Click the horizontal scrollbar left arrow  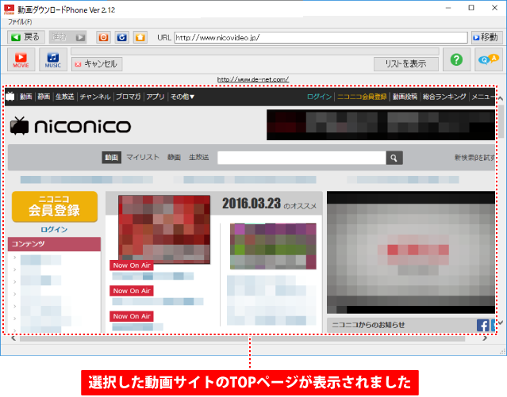(x=13, y=338)
